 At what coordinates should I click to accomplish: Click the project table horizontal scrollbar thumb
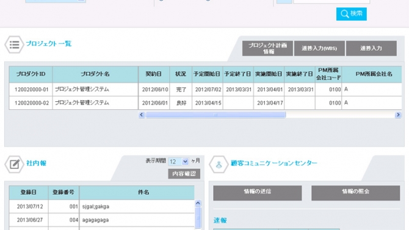coord(215,115)
